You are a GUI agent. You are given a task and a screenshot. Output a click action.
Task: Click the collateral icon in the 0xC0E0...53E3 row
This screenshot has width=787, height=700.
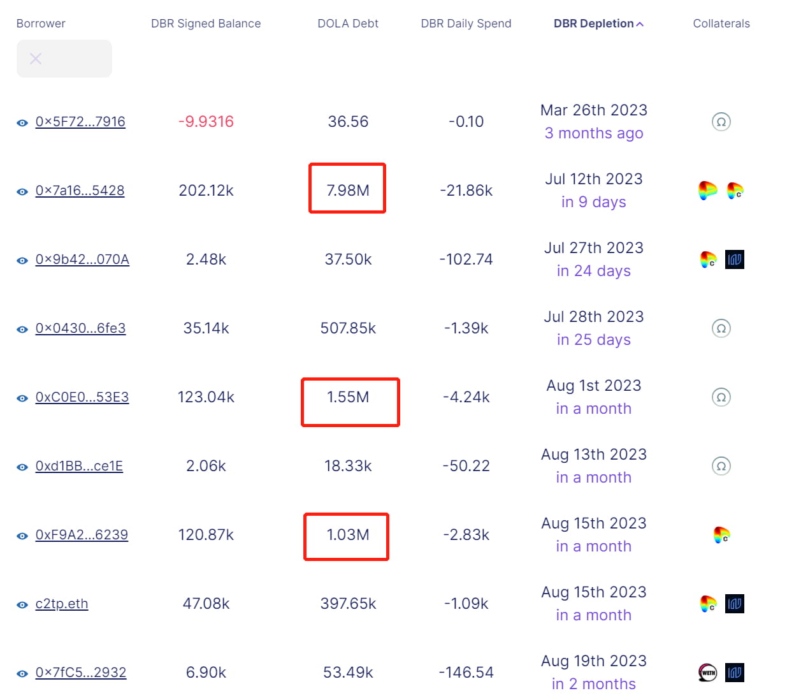pyautogui.click(x=721, y=397)
